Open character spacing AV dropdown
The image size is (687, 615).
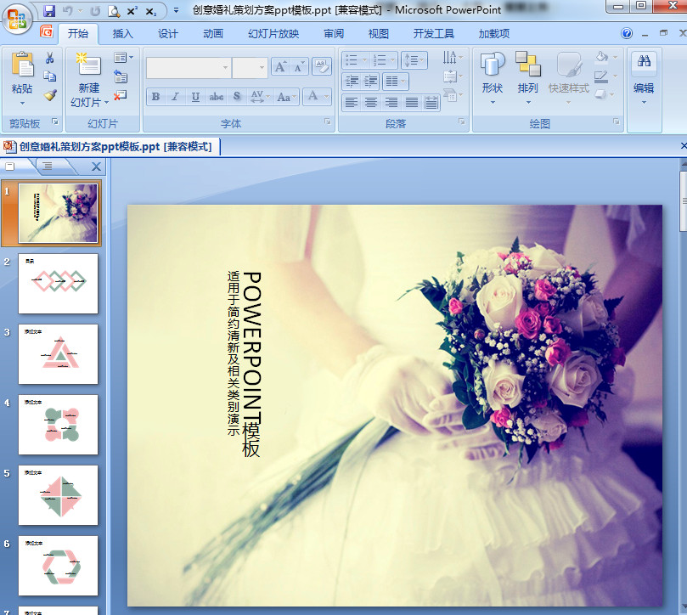[x=260, y=97]
